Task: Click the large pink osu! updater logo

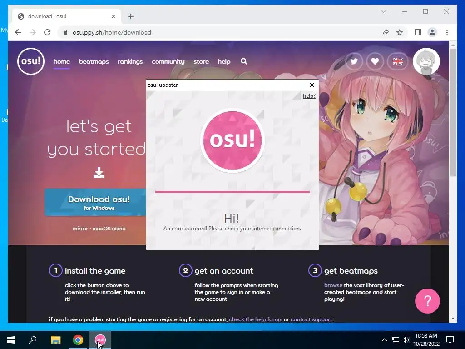Action: pyautogui.click(x=232, y=140)
